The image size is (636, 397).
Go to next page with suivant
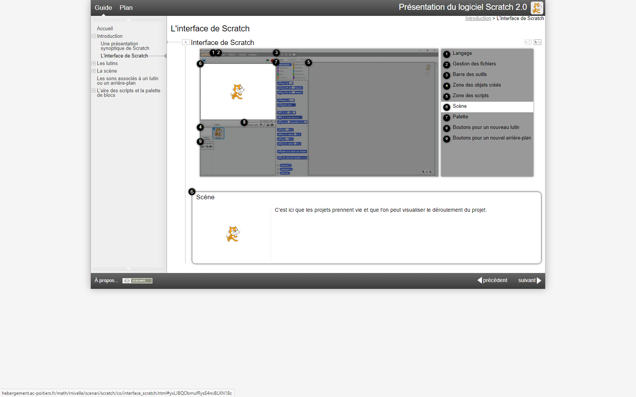click(530, 280)
